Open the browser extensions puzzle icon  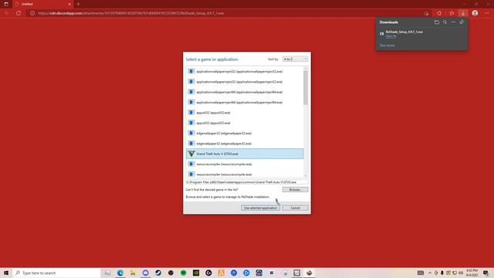click(x=452, y=13)
